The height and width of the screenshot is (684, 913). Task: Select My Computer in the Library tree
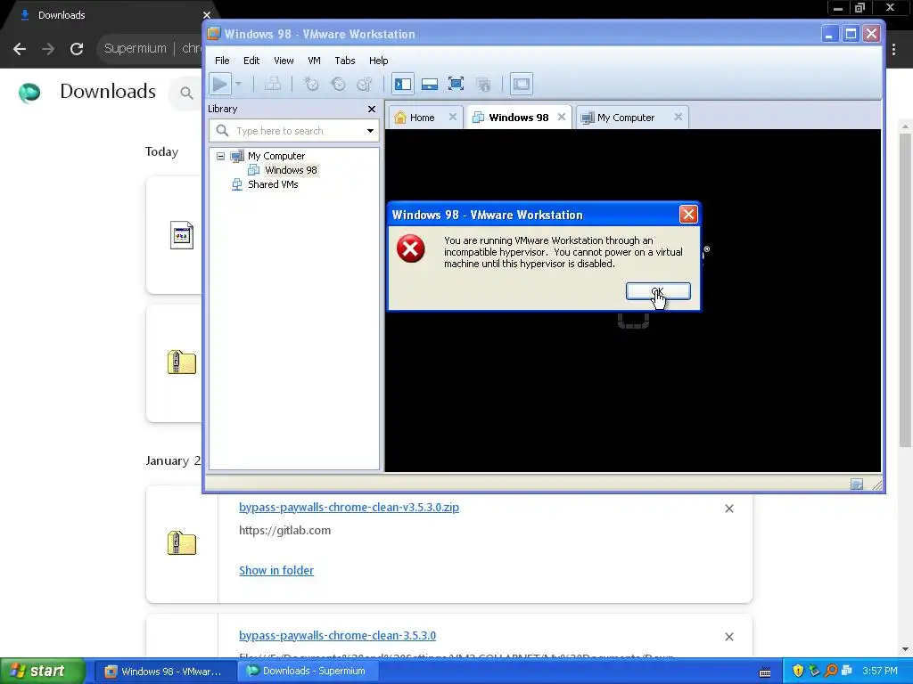276,156
